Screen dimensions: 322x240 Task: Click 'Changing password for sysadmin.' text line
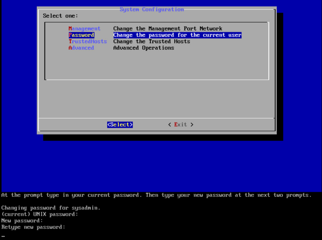tap(51, 208)
